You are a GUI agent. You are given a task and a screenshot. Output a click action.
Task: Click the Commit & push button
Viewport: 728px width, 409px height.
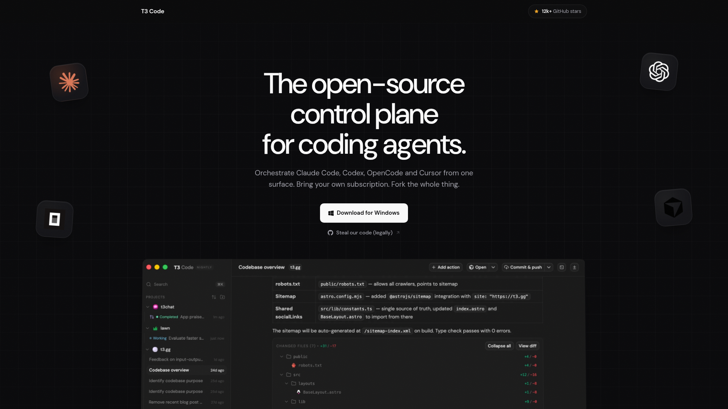[523, 267]
